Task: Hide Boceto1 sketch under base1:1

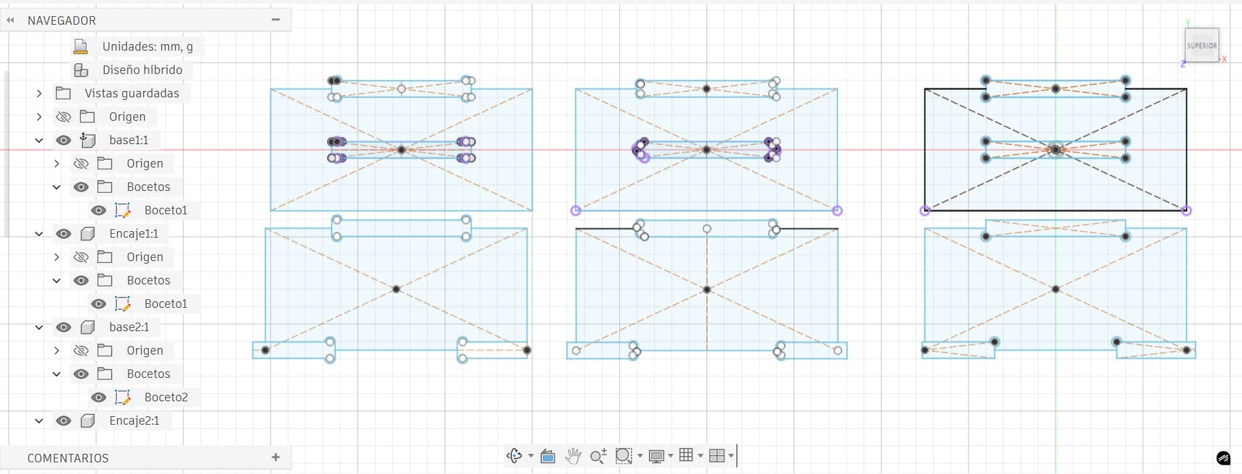Action: [x=98, y=210]
